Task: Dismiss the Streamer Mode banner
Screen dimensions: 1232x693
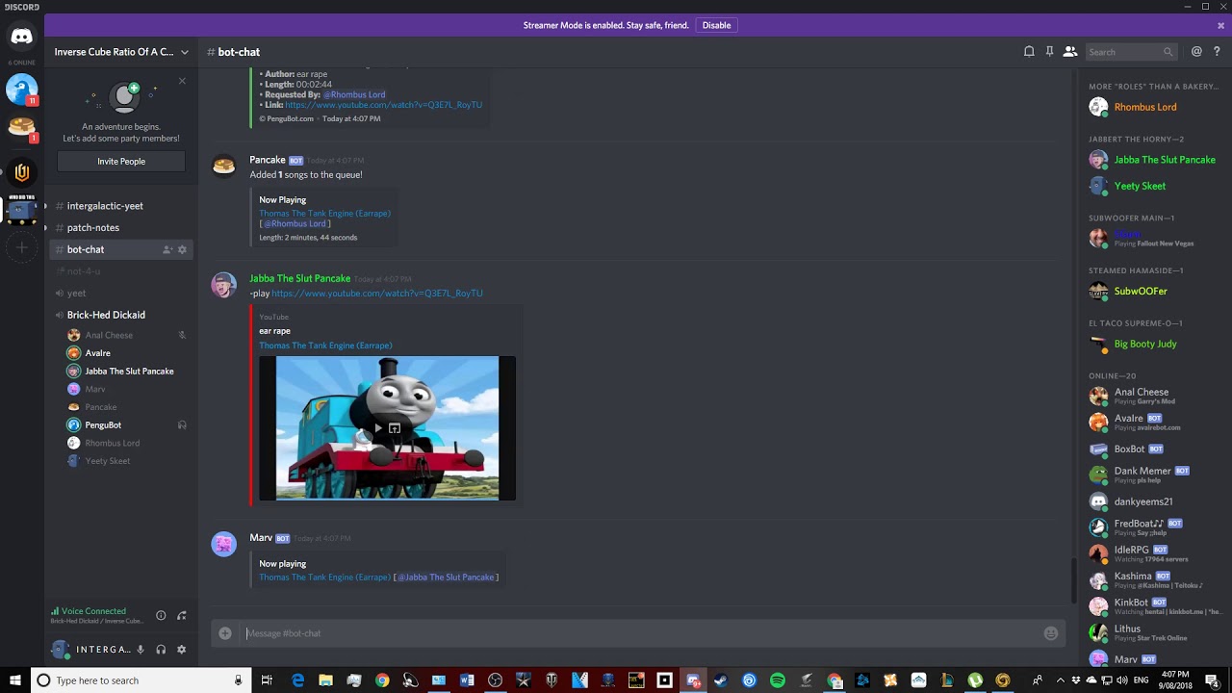Action: click(1220, 25)
